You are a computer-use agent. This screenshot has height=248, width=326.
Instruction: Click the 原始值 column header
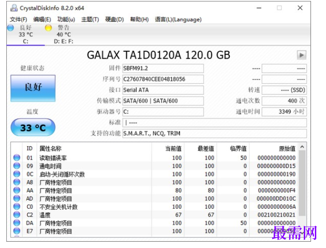pyautogui.click(x=274, y=149)
